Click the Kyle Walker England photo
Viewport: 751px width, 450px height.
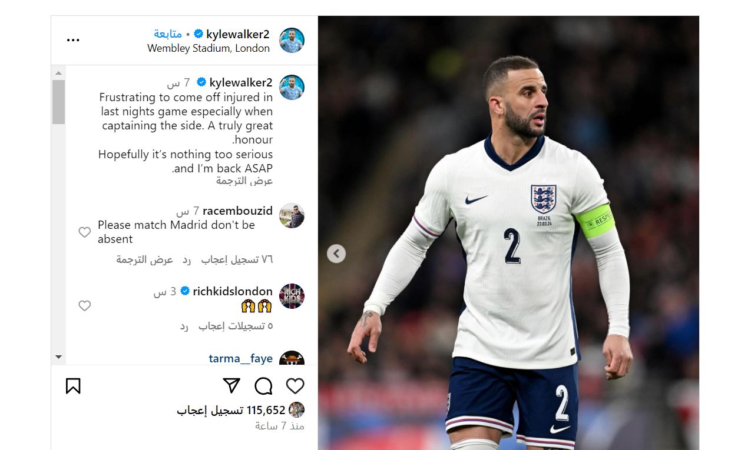pyautogui.click(x=508, y=233)
